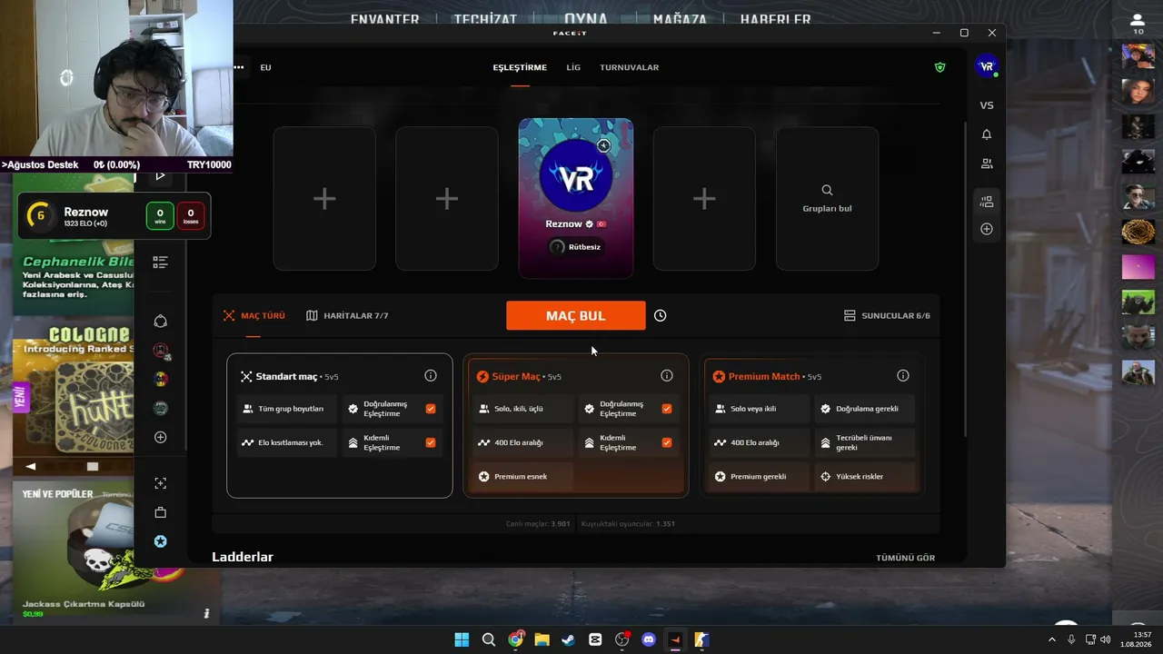Viewport: 1163px width, 654px height.
Task: Open the party chat icon in right sidebar
Action: coord(987,202)
